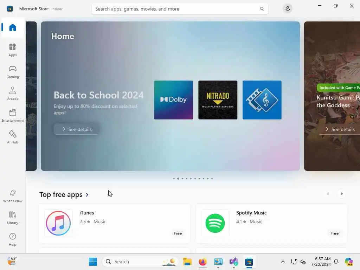Image resolution: width=360 pixels, height=270 pixels.
Task: Click See details for Kunitsu-Gami banner
Action: pyautogui.click(x=340, y=129)
